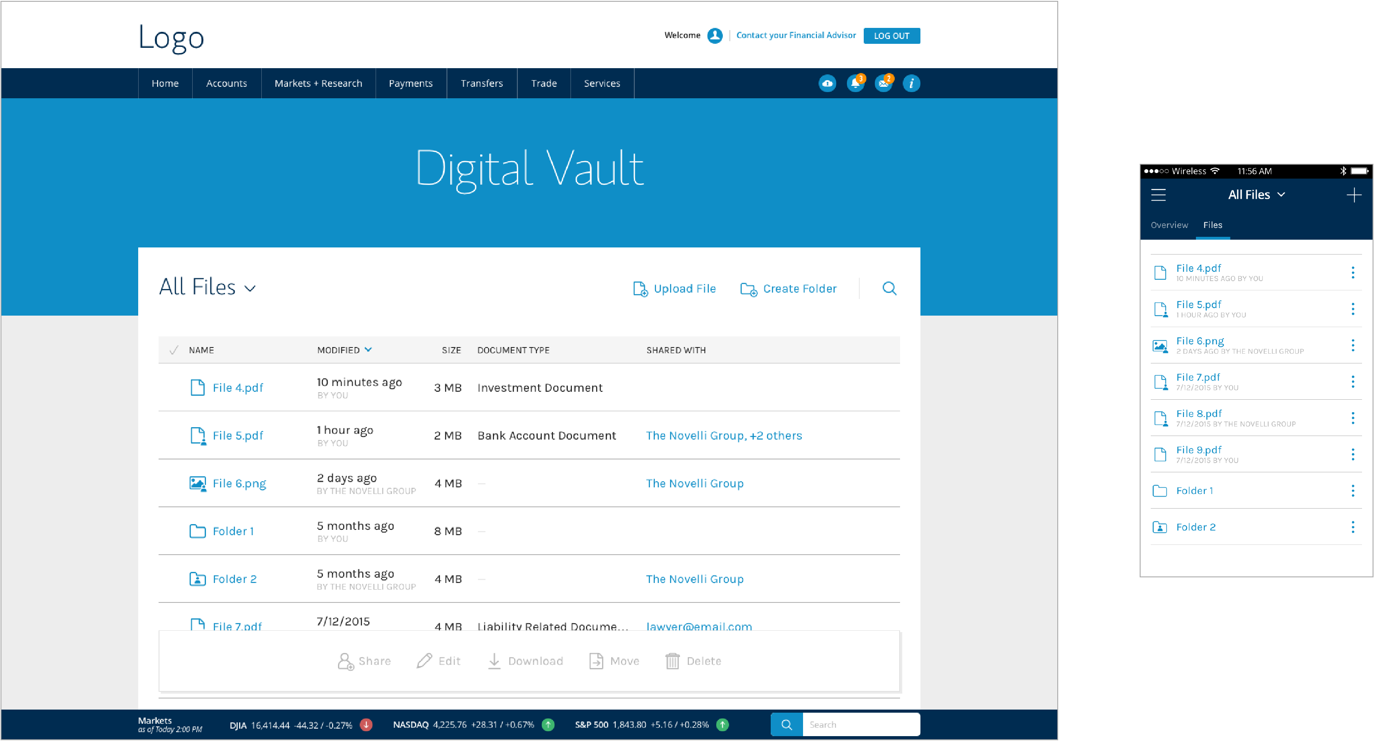Click the bottom bar search magnifier button
The width and height of the screenshot is (1374, 741).
(x=786, y=725)
